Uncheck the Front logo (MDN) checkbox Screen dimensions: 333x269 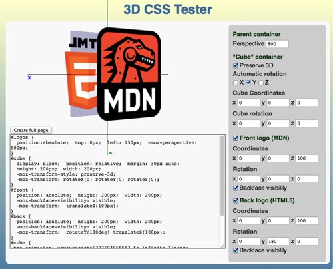[x=236, y=138]
